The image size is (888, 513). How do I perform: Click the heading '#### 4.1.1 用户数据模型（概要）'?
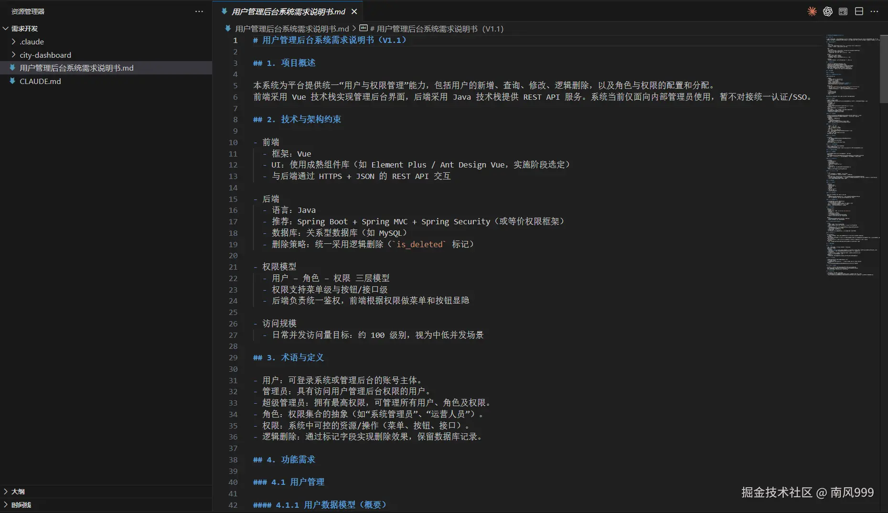320,505
